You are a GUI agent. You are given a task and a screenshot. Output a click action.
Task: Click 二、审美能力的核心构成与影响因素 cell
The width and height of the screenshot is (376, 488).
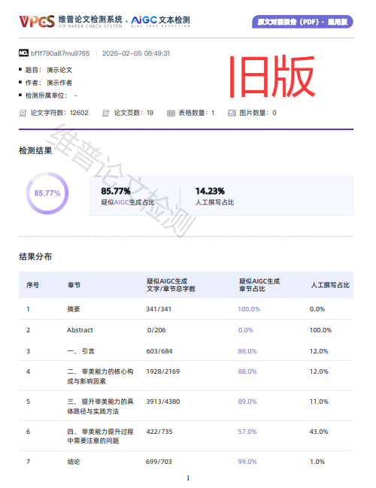tap(100, 376)
